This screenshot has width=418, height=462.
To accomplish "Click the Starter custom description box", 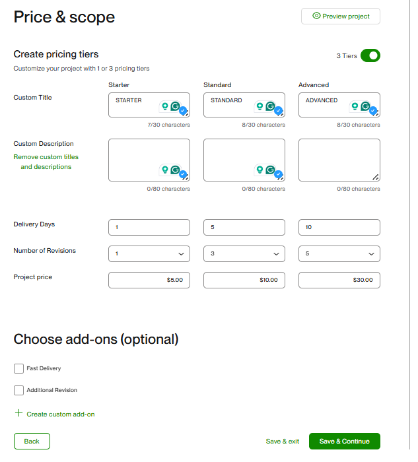I will click(149, 160).
